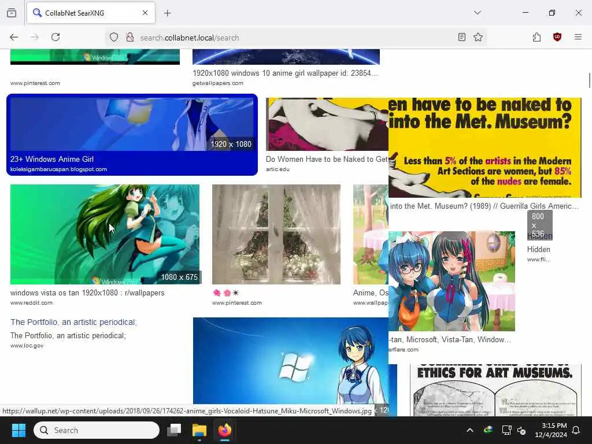Open the Firefox View sidebar icon
This screenshot has width=592, height=444.
coord(12,13)
